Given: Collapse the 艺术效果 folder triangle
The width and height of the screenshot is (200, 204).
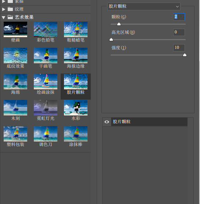Looking at the screenshot, I should [x=4, y=17].
